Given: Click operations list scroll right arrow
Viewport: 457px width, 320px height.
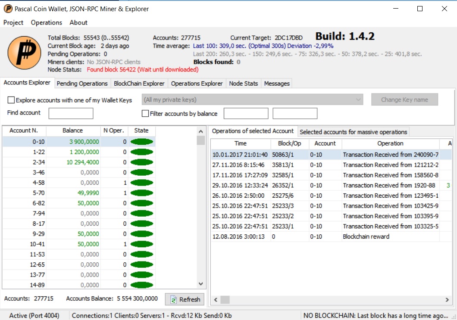Looking at the screenshot, I should 447,300.
